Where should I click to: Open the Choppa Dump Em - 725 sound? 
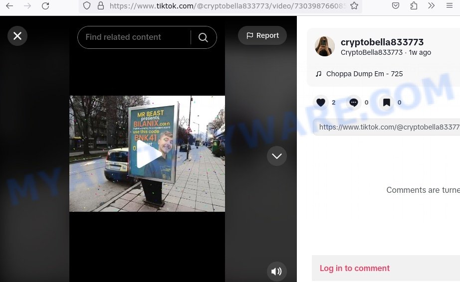(364, 74)
